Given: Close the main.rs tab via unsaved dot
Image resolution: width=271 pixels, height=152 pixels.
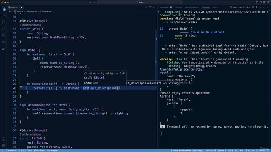Looking at the screenshot, I should [x=22, y=8].
